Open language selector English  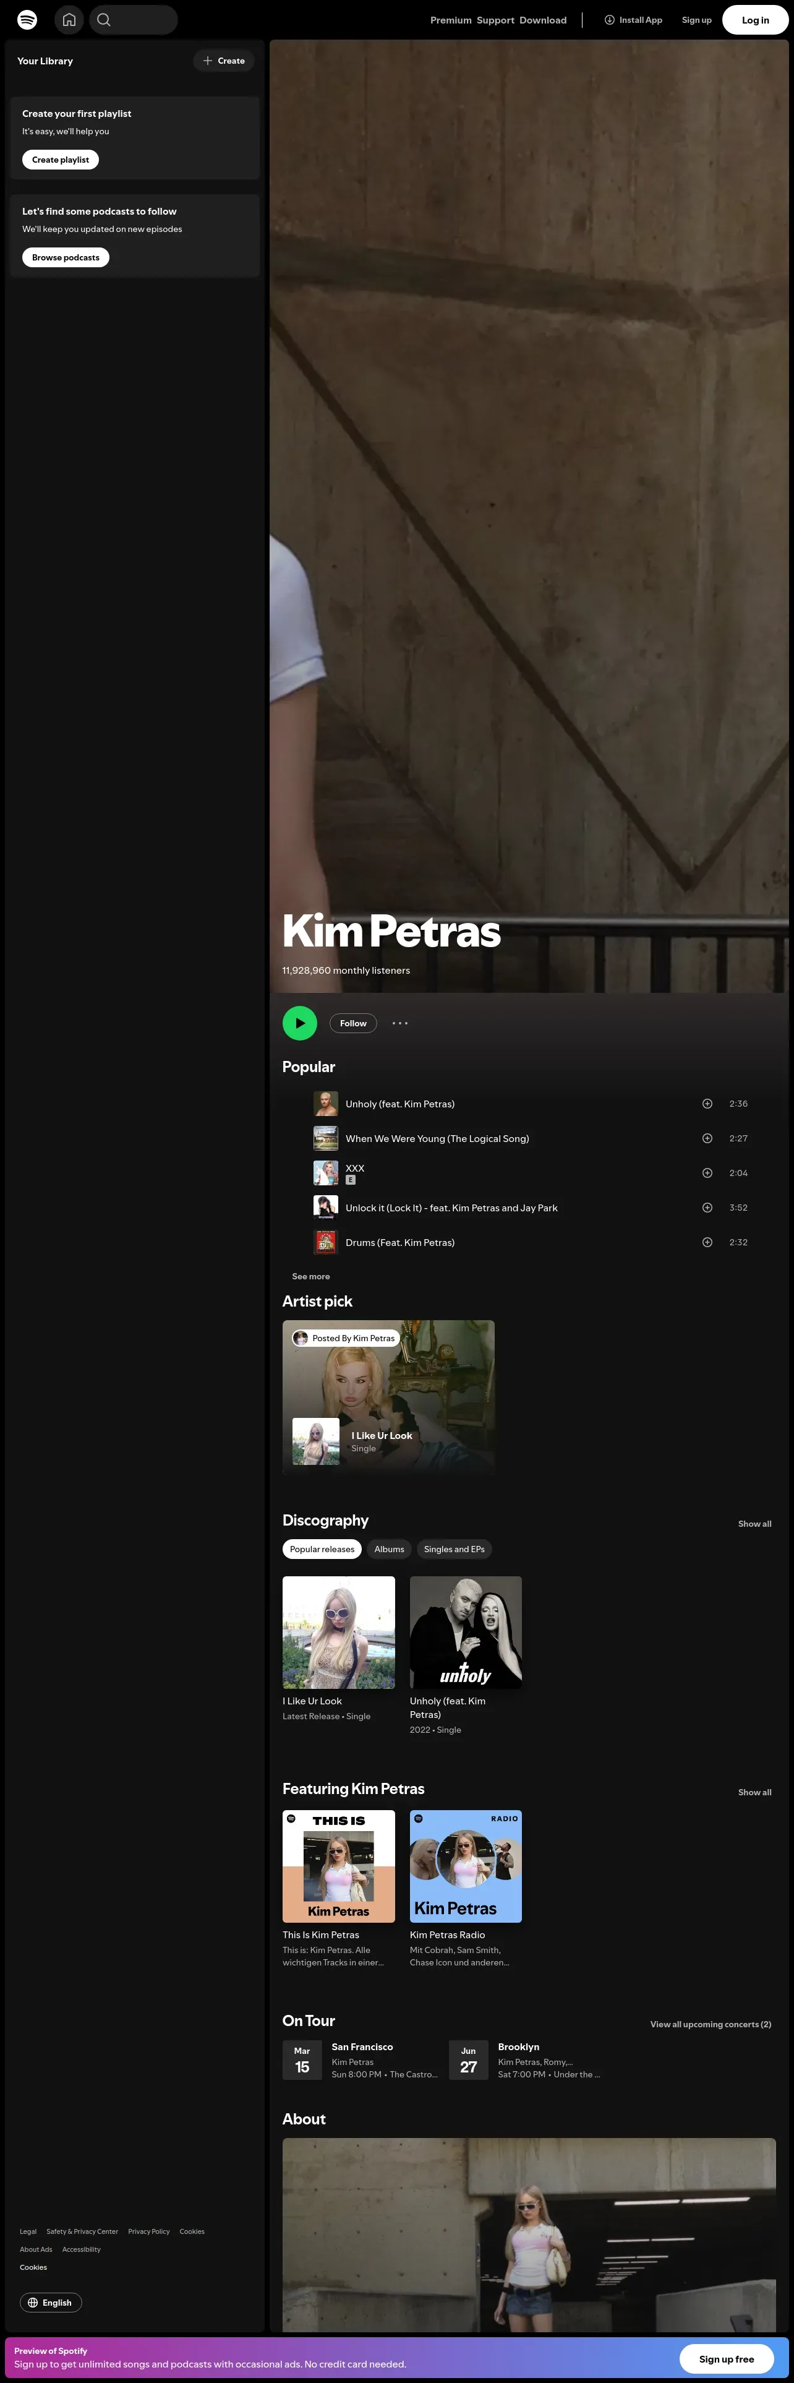pyautogui.click(x=51, y=2303)
